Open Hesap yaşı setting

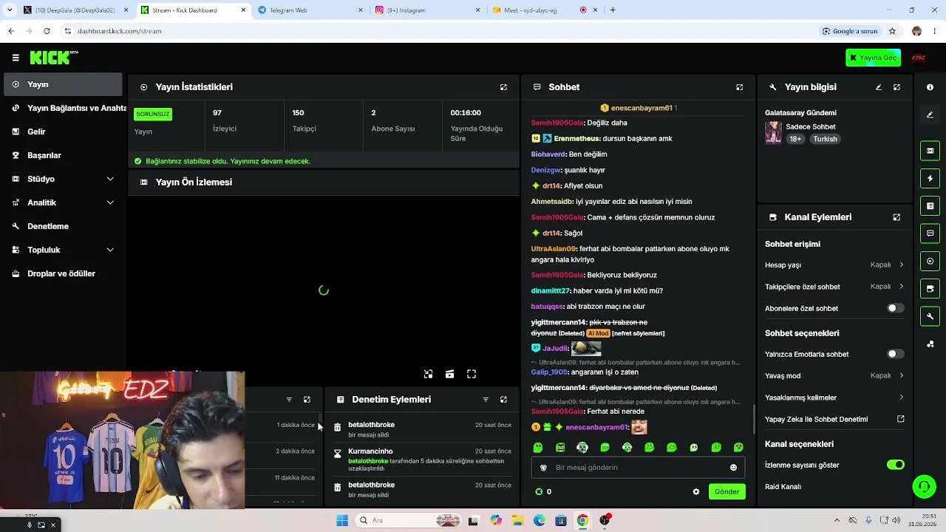pyautogui.click(x=834, y=265)
